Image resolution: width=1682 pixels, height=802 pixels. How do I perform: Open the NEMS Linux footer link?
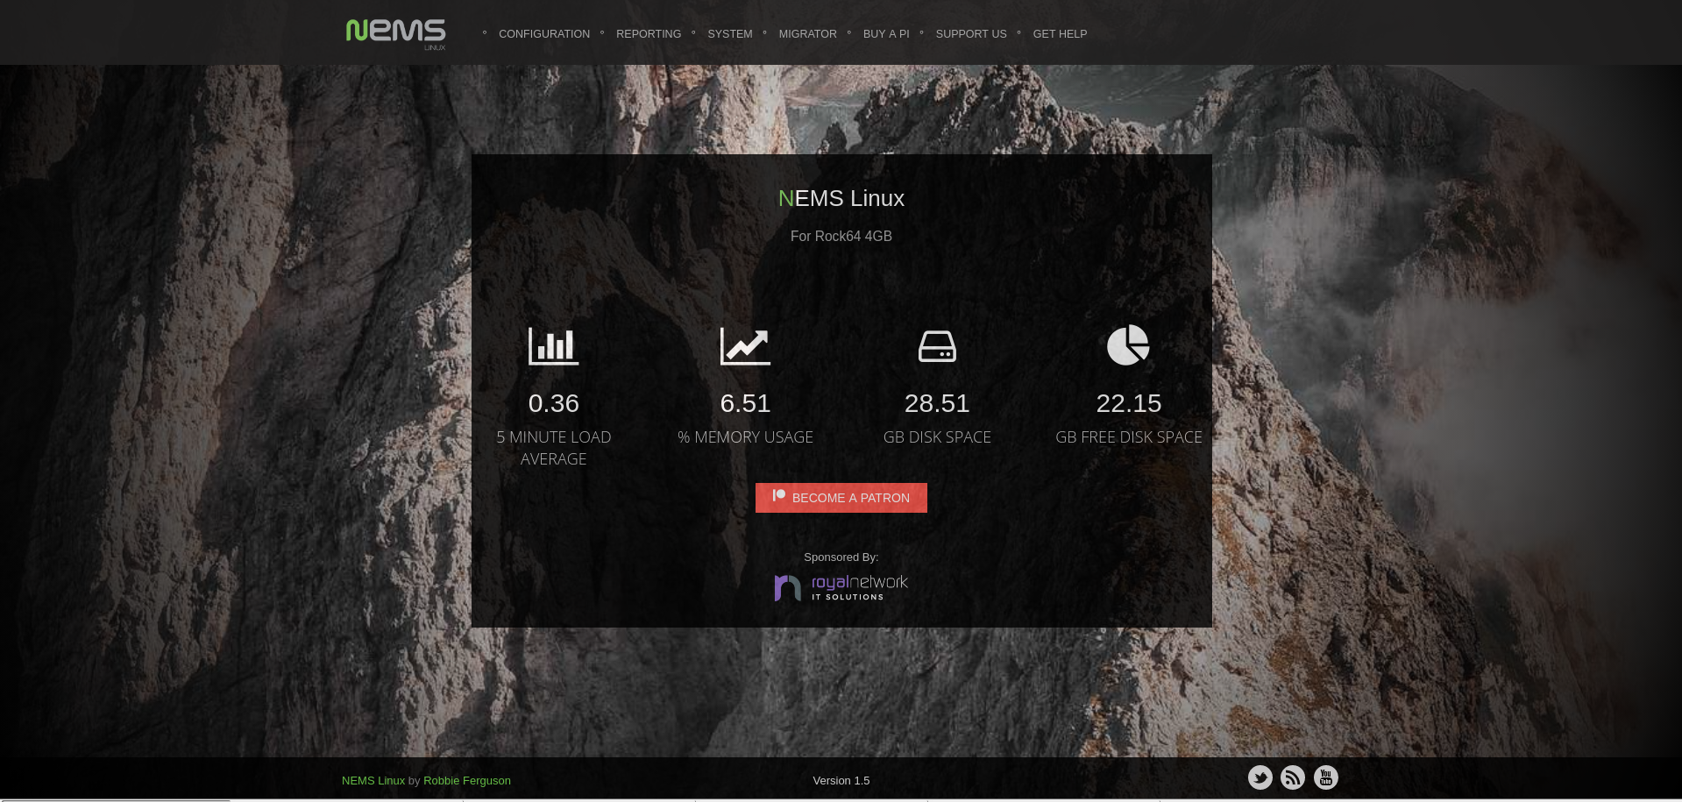click(373, 781)
